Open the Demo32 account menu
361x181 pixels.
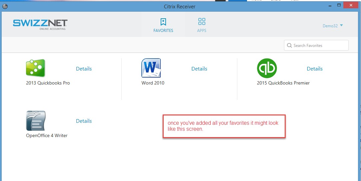coord(333,26)
